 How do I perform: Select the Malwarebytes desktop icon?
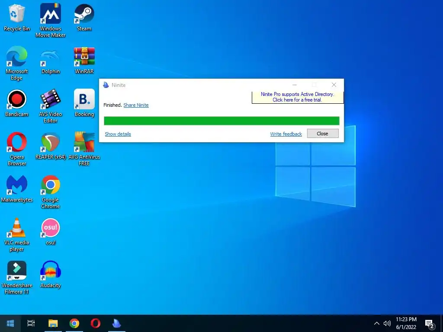coord(17,188)
